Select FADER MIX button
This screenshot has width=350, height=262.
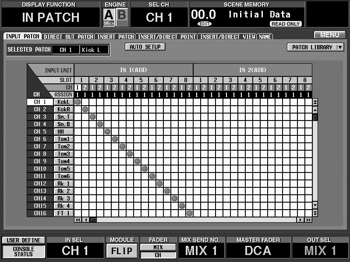click(x=158, y=247)
